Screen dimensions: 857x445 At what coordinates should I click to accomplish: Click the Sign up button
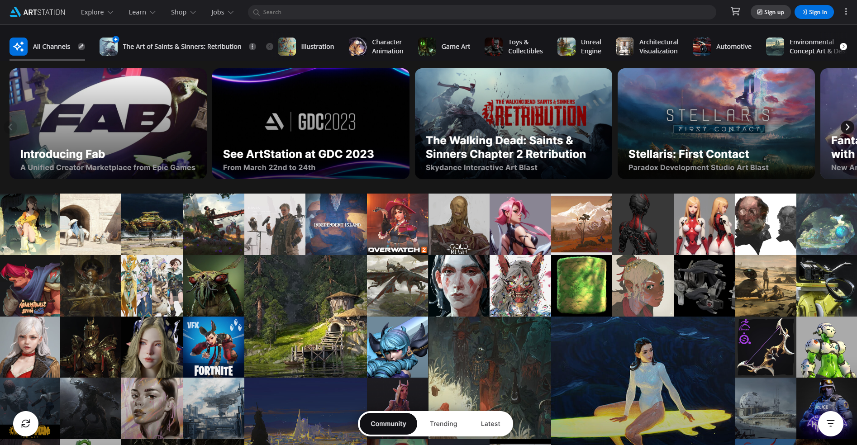(x=771, y=12)
